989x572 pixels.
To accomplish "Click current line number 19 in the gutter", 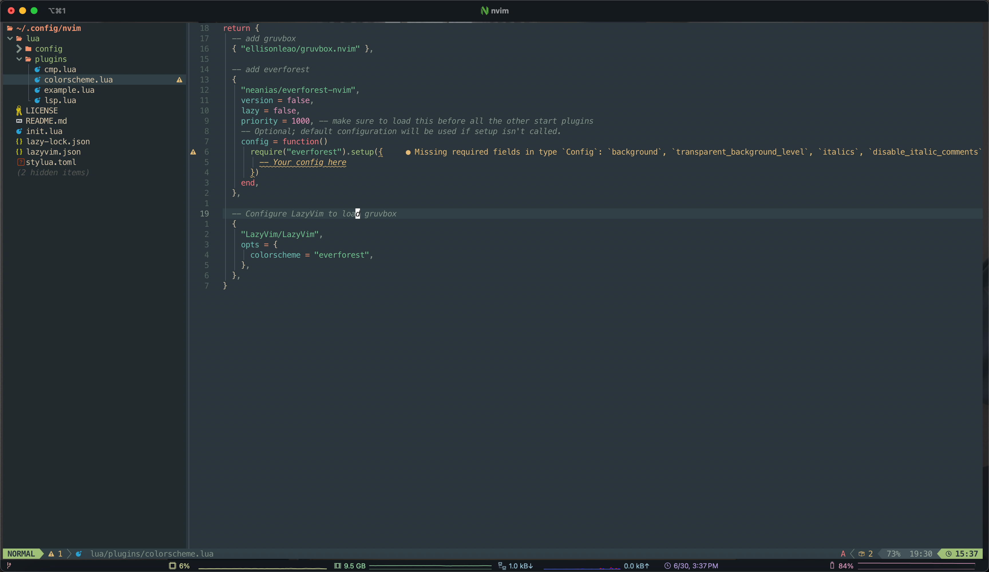I will pos(205,214).
